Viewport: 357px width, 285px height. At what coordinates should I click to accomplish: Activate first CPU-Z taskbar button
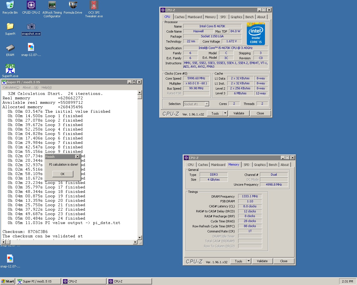click(84, 281)
